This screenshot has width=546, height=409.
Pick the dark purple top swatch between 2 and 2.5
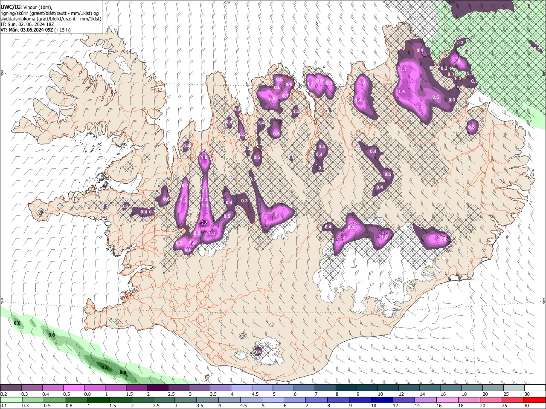(157, 388)
